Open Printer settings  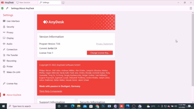(x=8, y=67)
